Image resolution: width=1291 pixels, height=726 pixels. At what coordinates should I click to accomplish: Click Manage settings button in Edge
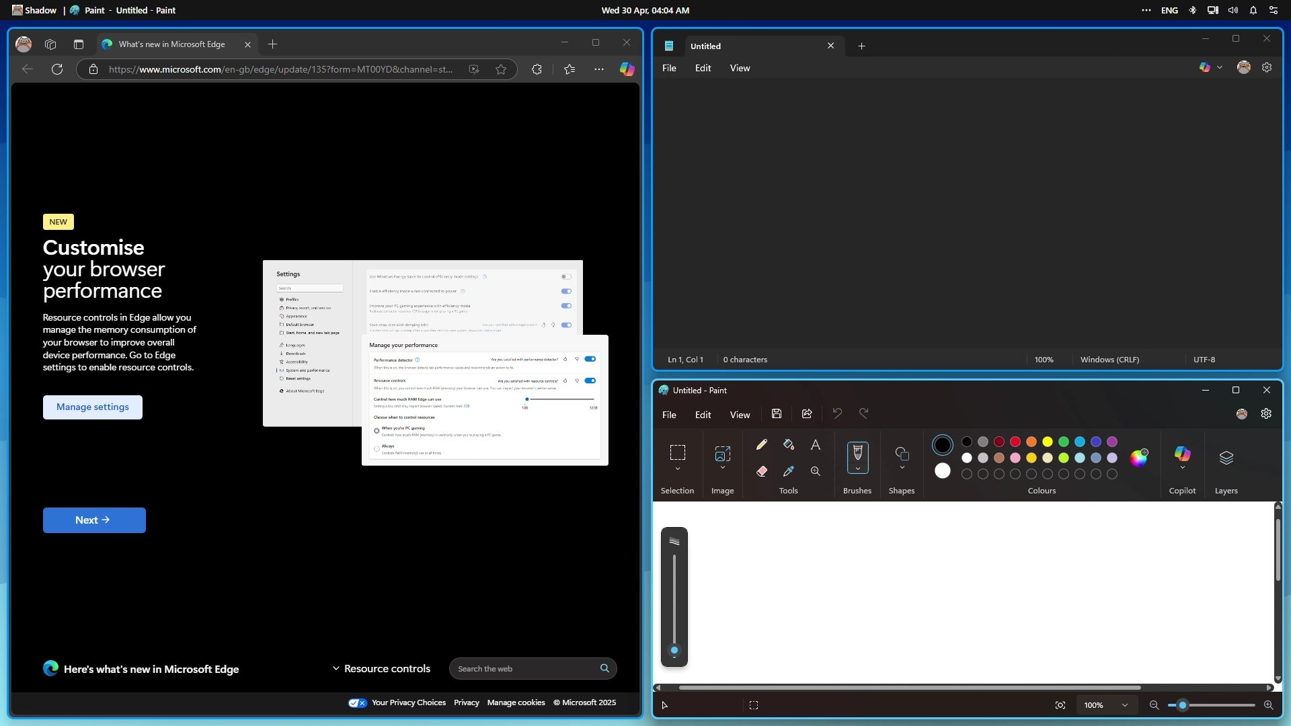tap(93, 407)
